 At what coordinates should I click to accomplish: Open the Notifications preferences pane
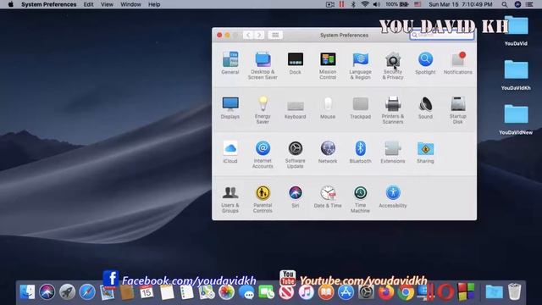tap(457, 63)
